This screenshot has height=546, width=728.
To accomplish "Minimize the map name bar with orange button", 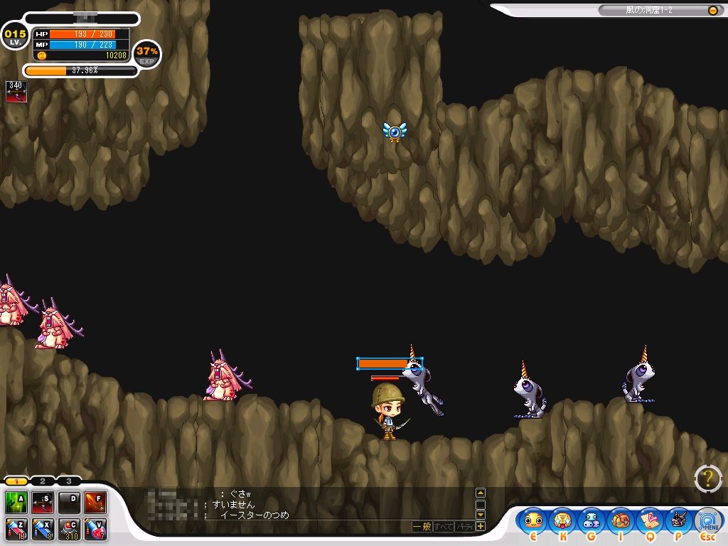I will click(x=712, y=10).
